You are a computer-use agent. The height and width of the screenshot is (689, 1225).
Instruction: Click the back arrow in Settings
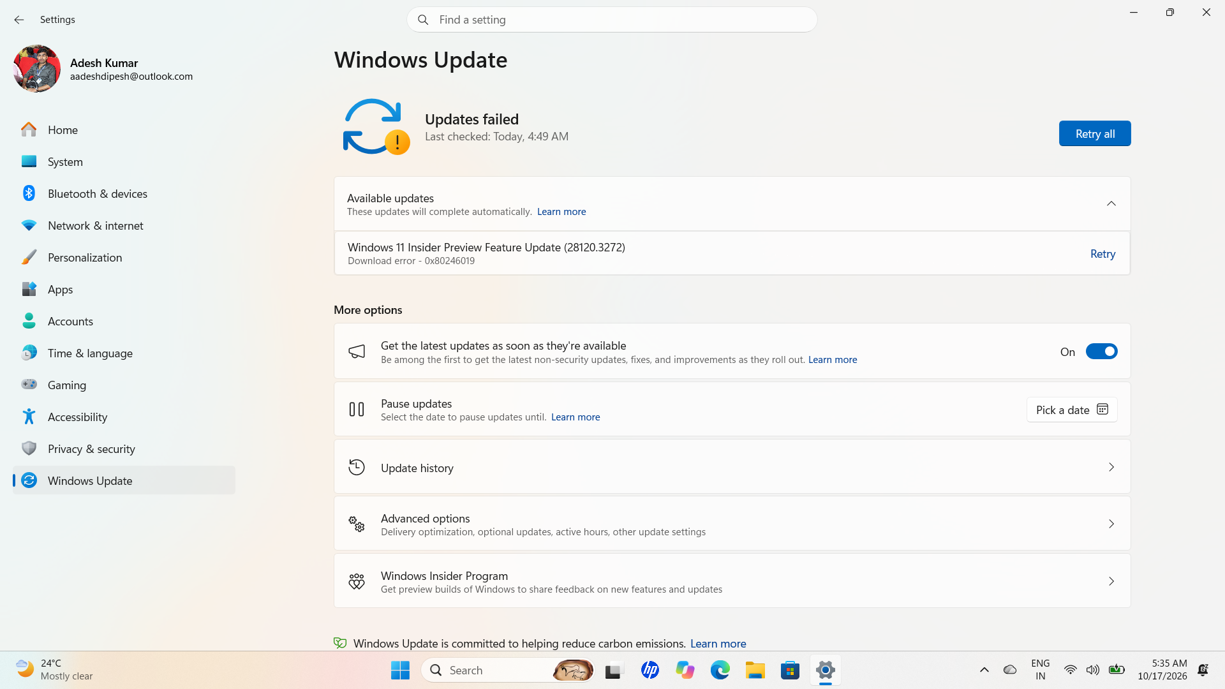pos(19,20)
